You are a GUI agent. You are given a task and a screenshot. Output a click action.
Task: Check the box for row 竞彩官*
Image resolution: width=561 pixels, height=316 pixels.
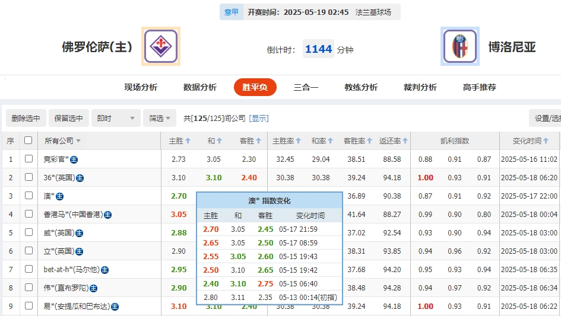28,159
